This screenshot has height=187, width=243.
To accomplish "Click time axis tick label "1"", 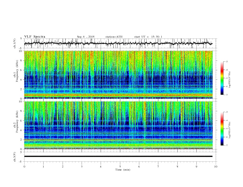I will [43, 167].
